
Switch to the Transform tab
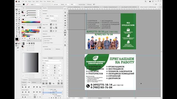pyautogui.click(x=24, y=82)
